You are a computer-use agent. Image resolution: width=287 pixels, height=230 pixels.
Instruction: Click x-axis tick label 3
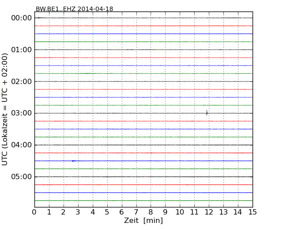78,212
